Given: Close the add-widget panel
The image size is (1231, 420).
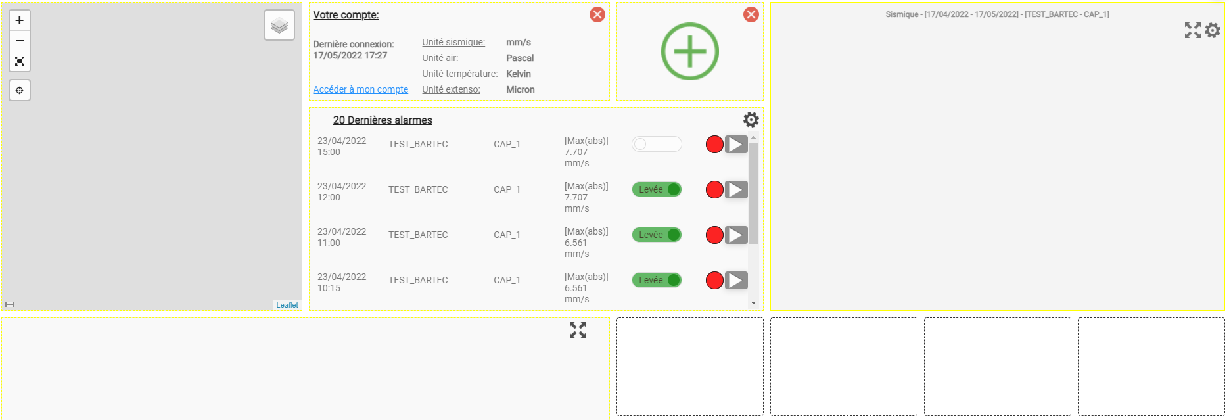Looking at the screenshot, I should [x=751, y=14].
